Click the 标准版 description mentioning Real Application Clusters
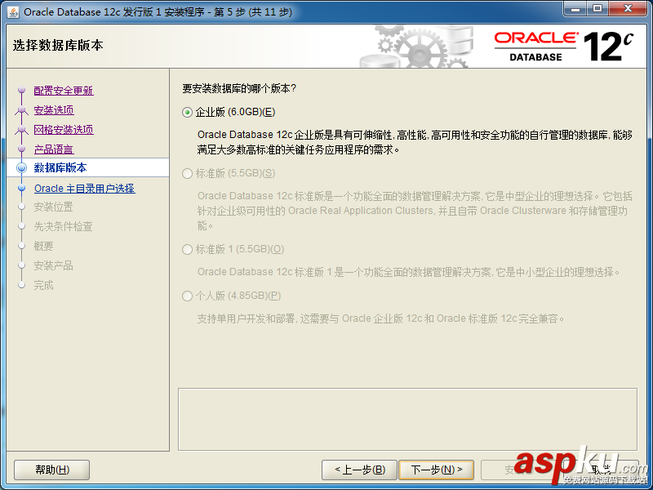653x490 pixels. (x=415, y=211)
